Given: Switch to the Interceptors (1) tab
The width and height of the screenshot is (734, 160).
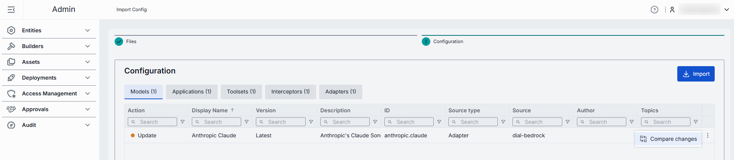Looking at the screenshot, I should [x=290, y=92].
